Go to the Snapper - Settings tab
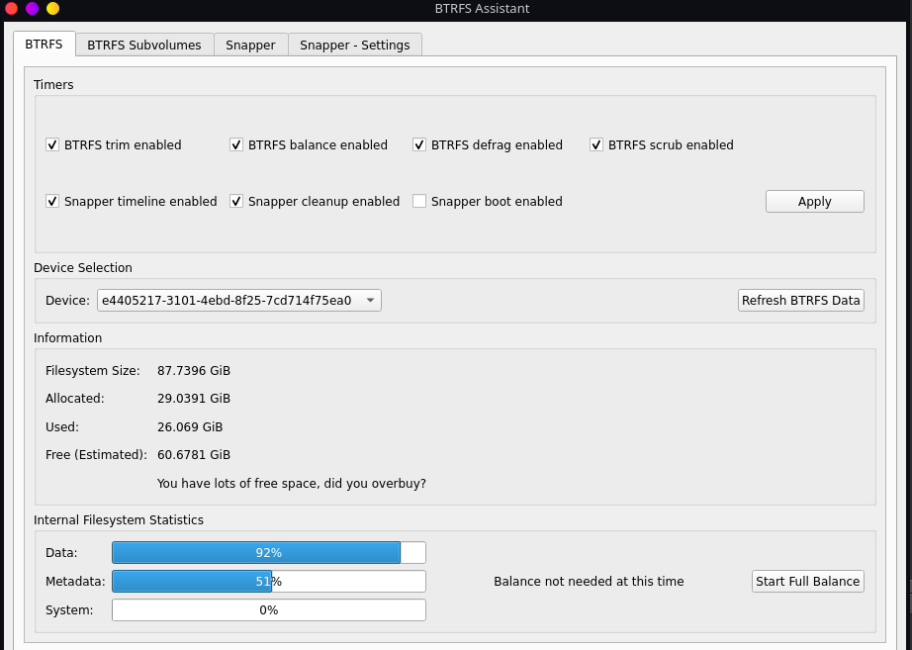912x650 pixels. pos(355,45)
